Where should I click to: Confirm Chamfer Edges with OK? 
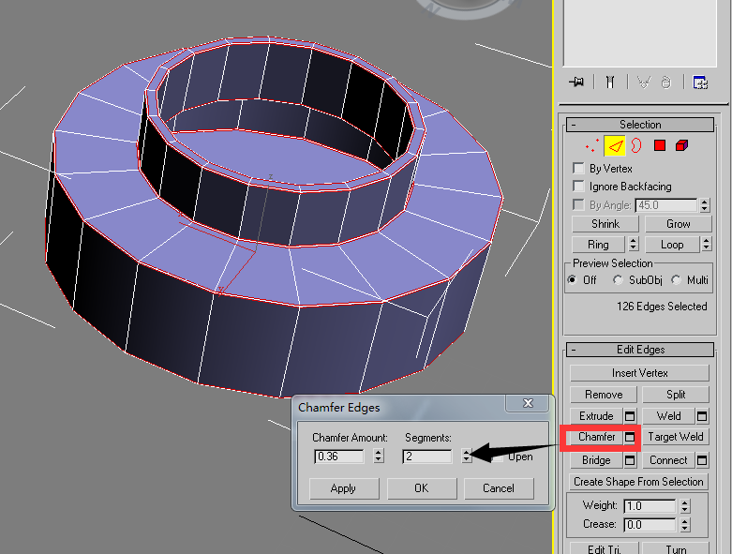(x=422, y=488)
